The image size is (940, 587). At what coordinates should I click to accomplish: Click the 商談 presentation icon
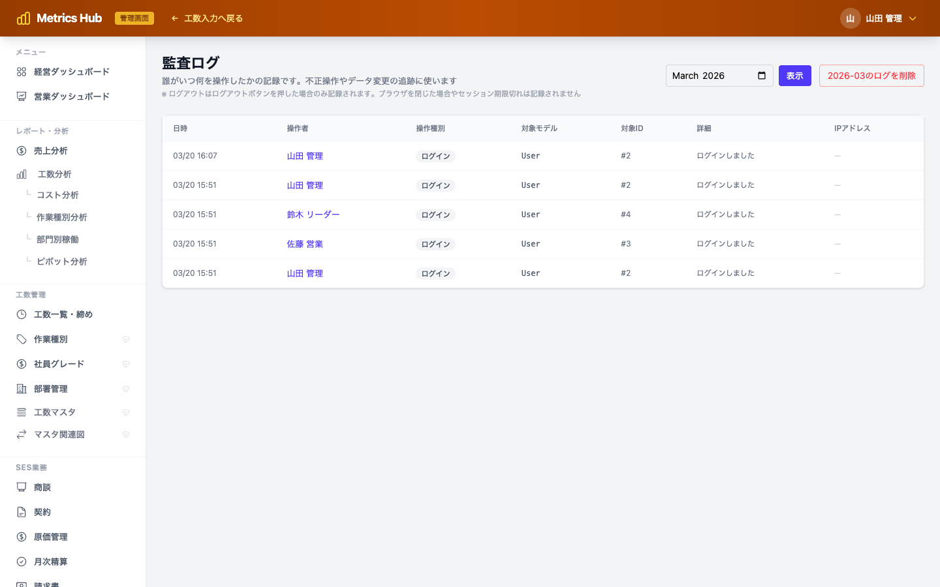[22, 487]
